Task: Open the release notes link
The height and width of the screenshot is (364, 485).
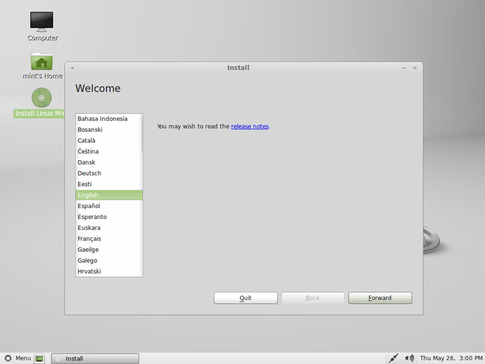Action: click(x=250, y=126)
